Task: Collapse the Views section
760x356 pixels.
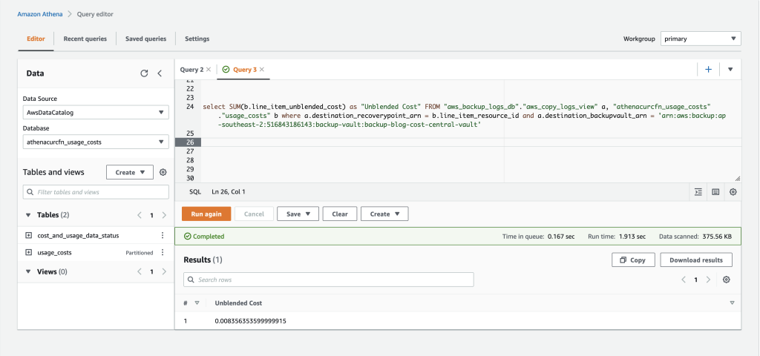Action: tap(28, 271)
